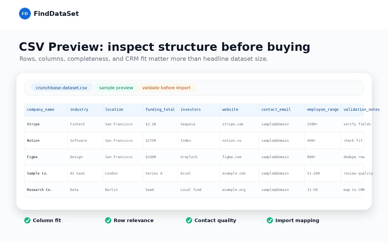Click the Series A funding cell
The width and height of the screenshot is (388, 242).
(160, 173)
